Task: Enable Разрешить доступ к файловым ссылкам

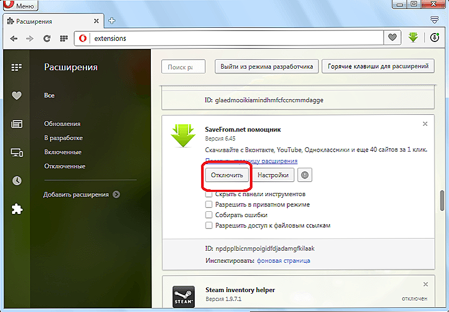Action: (209, 225)
